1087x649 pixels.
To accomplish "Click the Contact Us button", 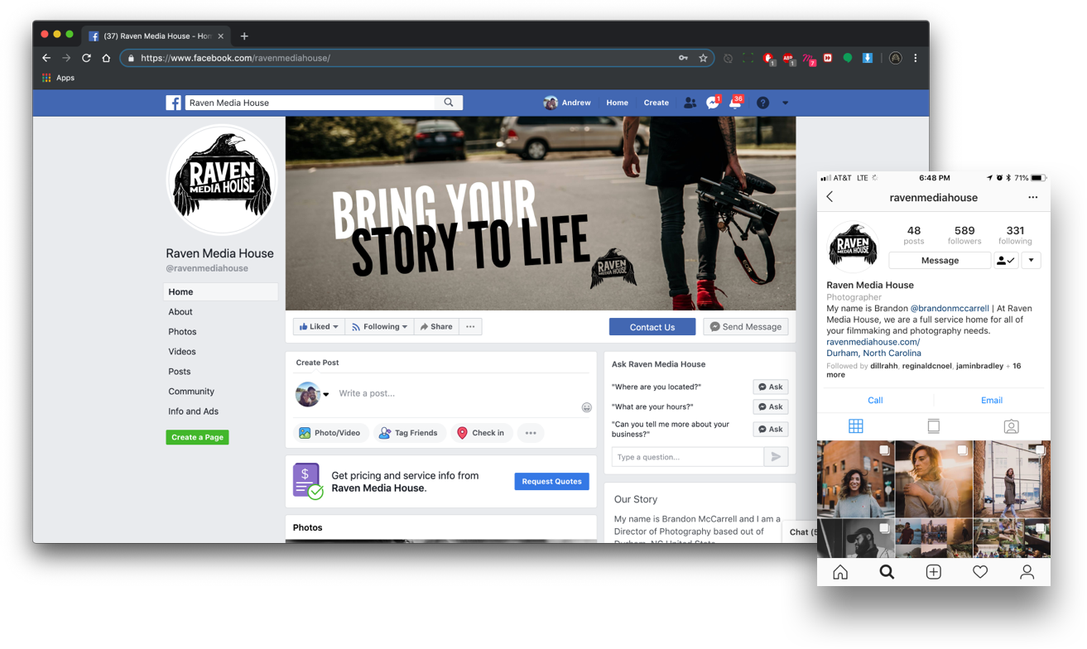I will (652, 327).
